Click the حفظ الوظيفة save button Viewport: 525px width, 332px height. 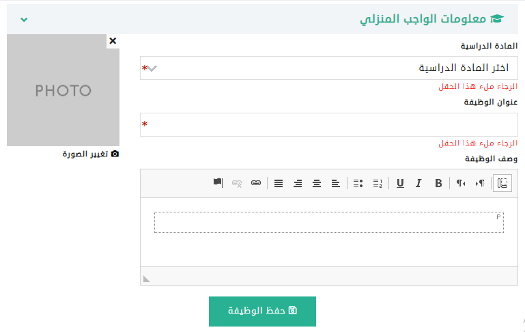[x=262, y=312]
